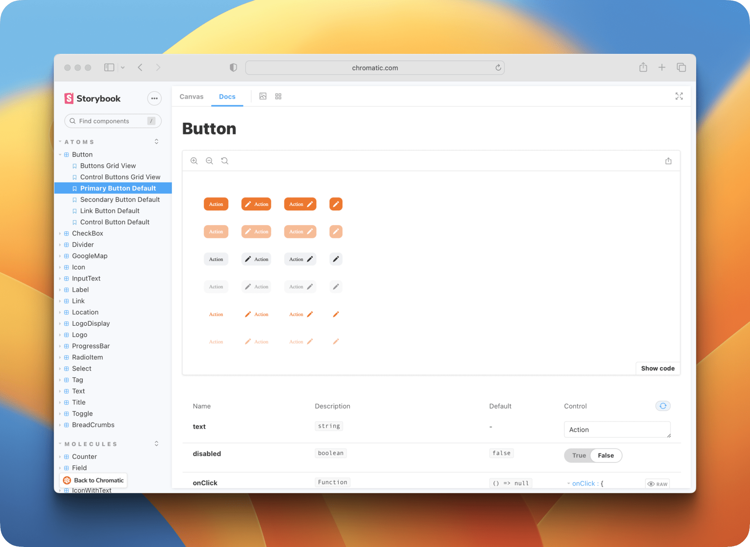
Task: Click the '() => null' default value
Action: (510, 483)
